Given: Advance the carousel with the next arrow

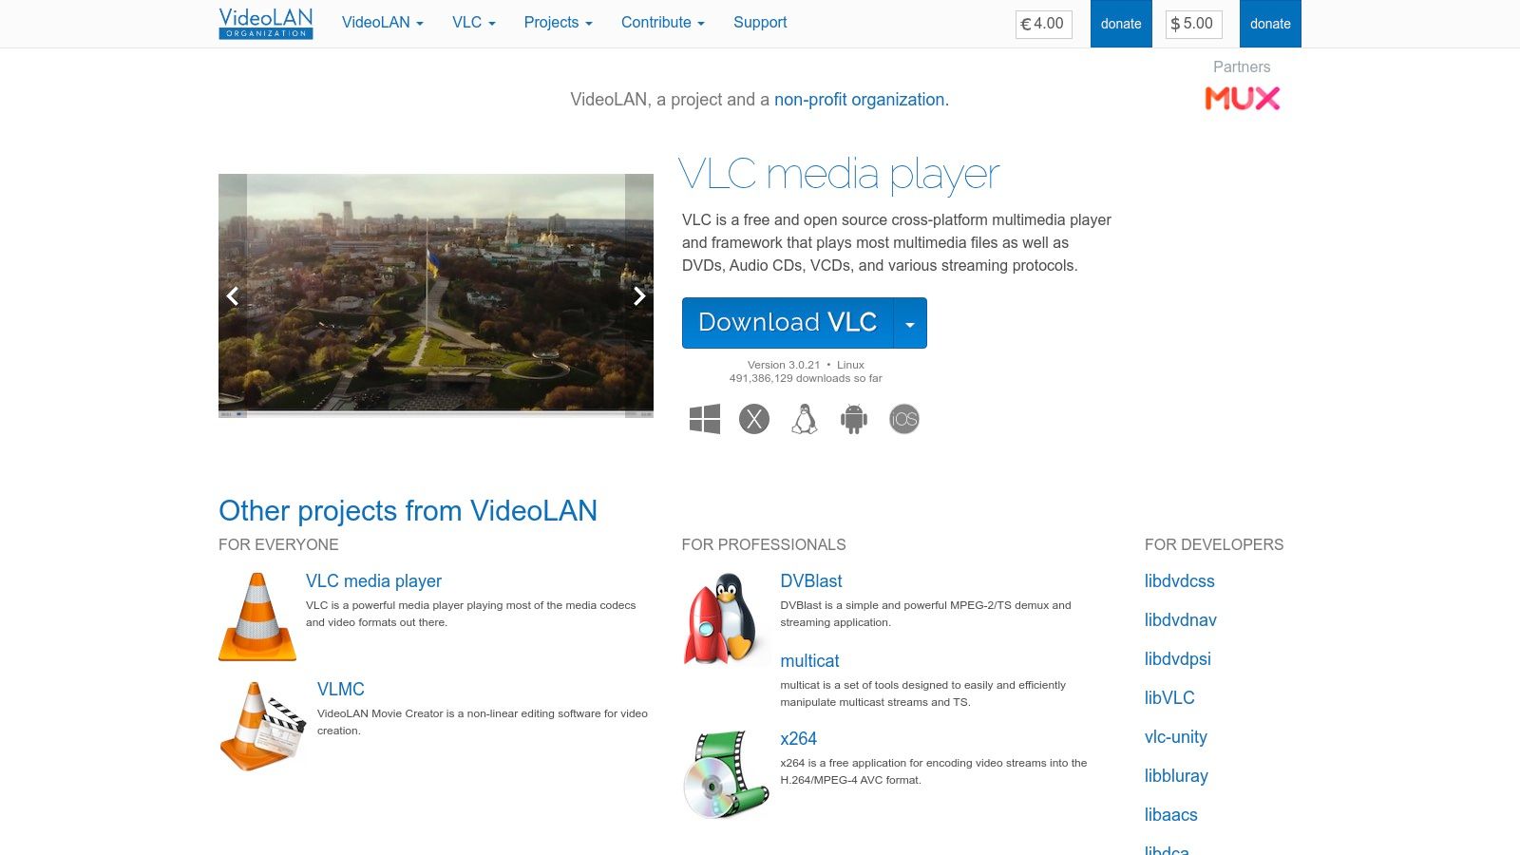Looking at the screenshot, I should click(639, 295).
